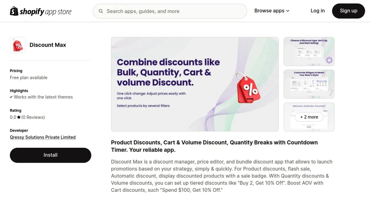Click the + 2 more button

309,117
